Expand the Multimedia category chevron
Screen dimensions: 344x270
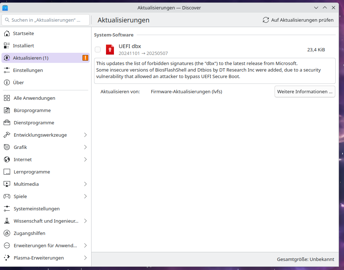[85, 184]
